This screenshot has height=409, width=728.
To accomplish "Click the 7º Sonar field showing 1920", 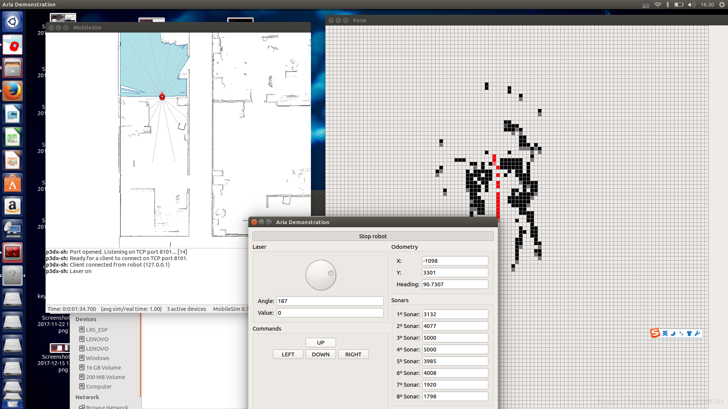I will 455,384.
